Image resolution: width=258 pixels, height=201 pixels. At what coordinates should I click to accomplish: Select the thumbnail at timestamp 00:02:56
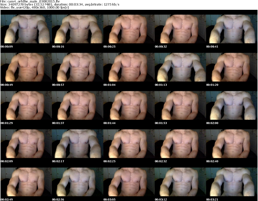point(78,182)
